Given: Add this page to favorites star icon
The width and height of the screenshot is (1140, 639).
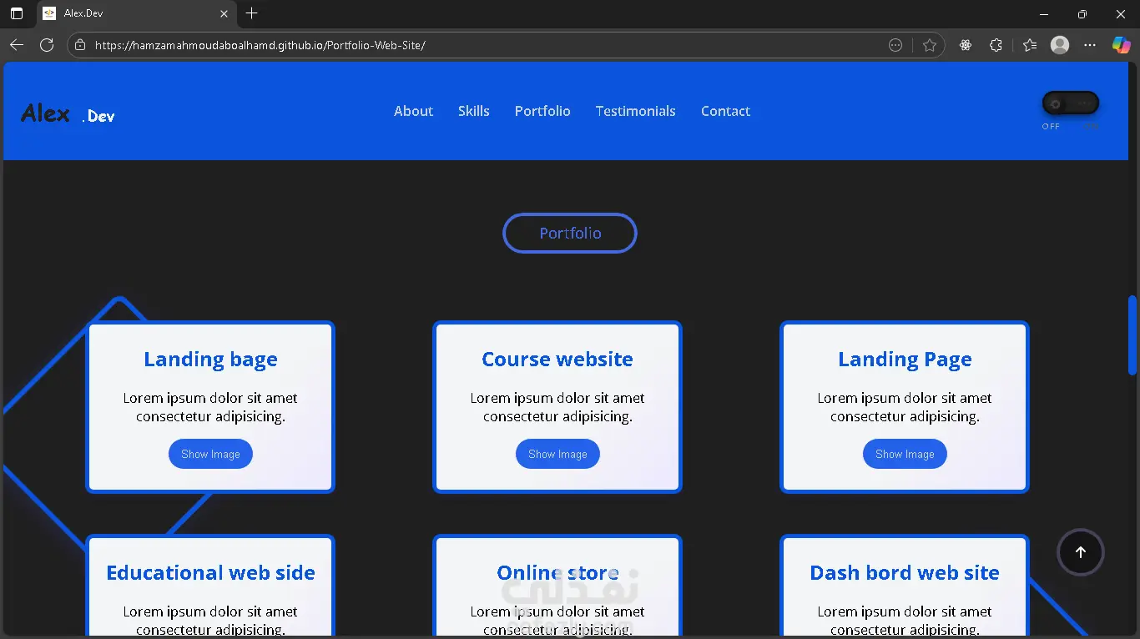Looking at the screenshot, I should (930, 45).
